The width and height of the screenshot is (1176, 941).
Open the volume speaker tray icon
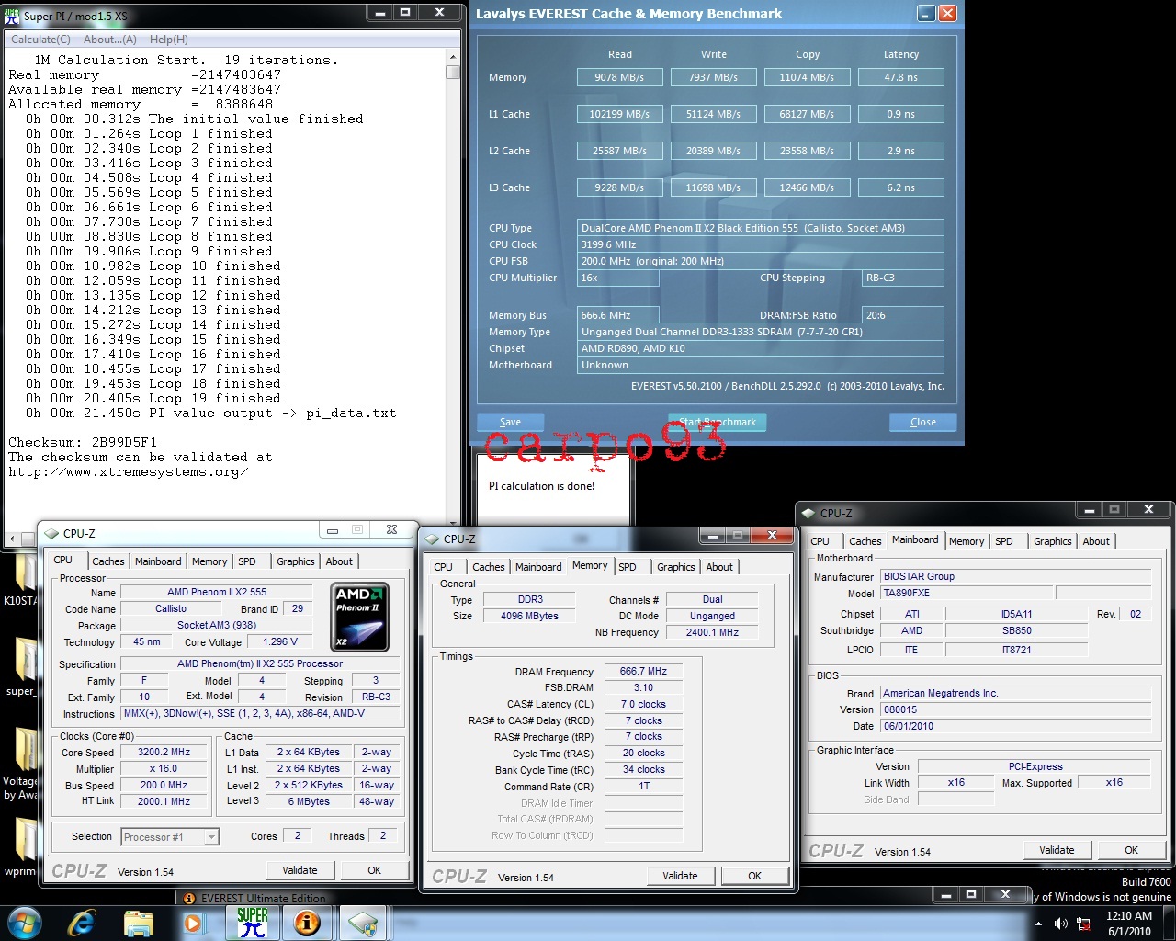1061,924
